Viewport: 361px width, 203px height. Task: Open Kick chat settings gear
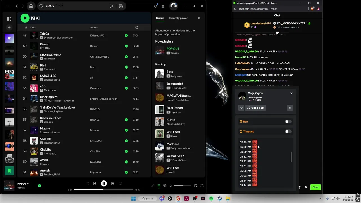(305, 187)
